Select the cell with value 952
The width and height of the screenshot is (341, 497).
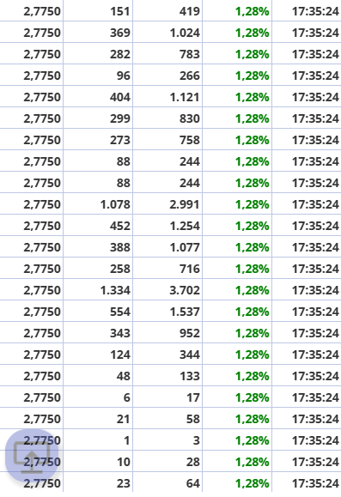pyautogui.click(x=167, y=333)
